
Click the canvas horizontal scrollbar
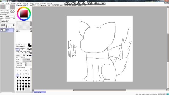[100, 90]
